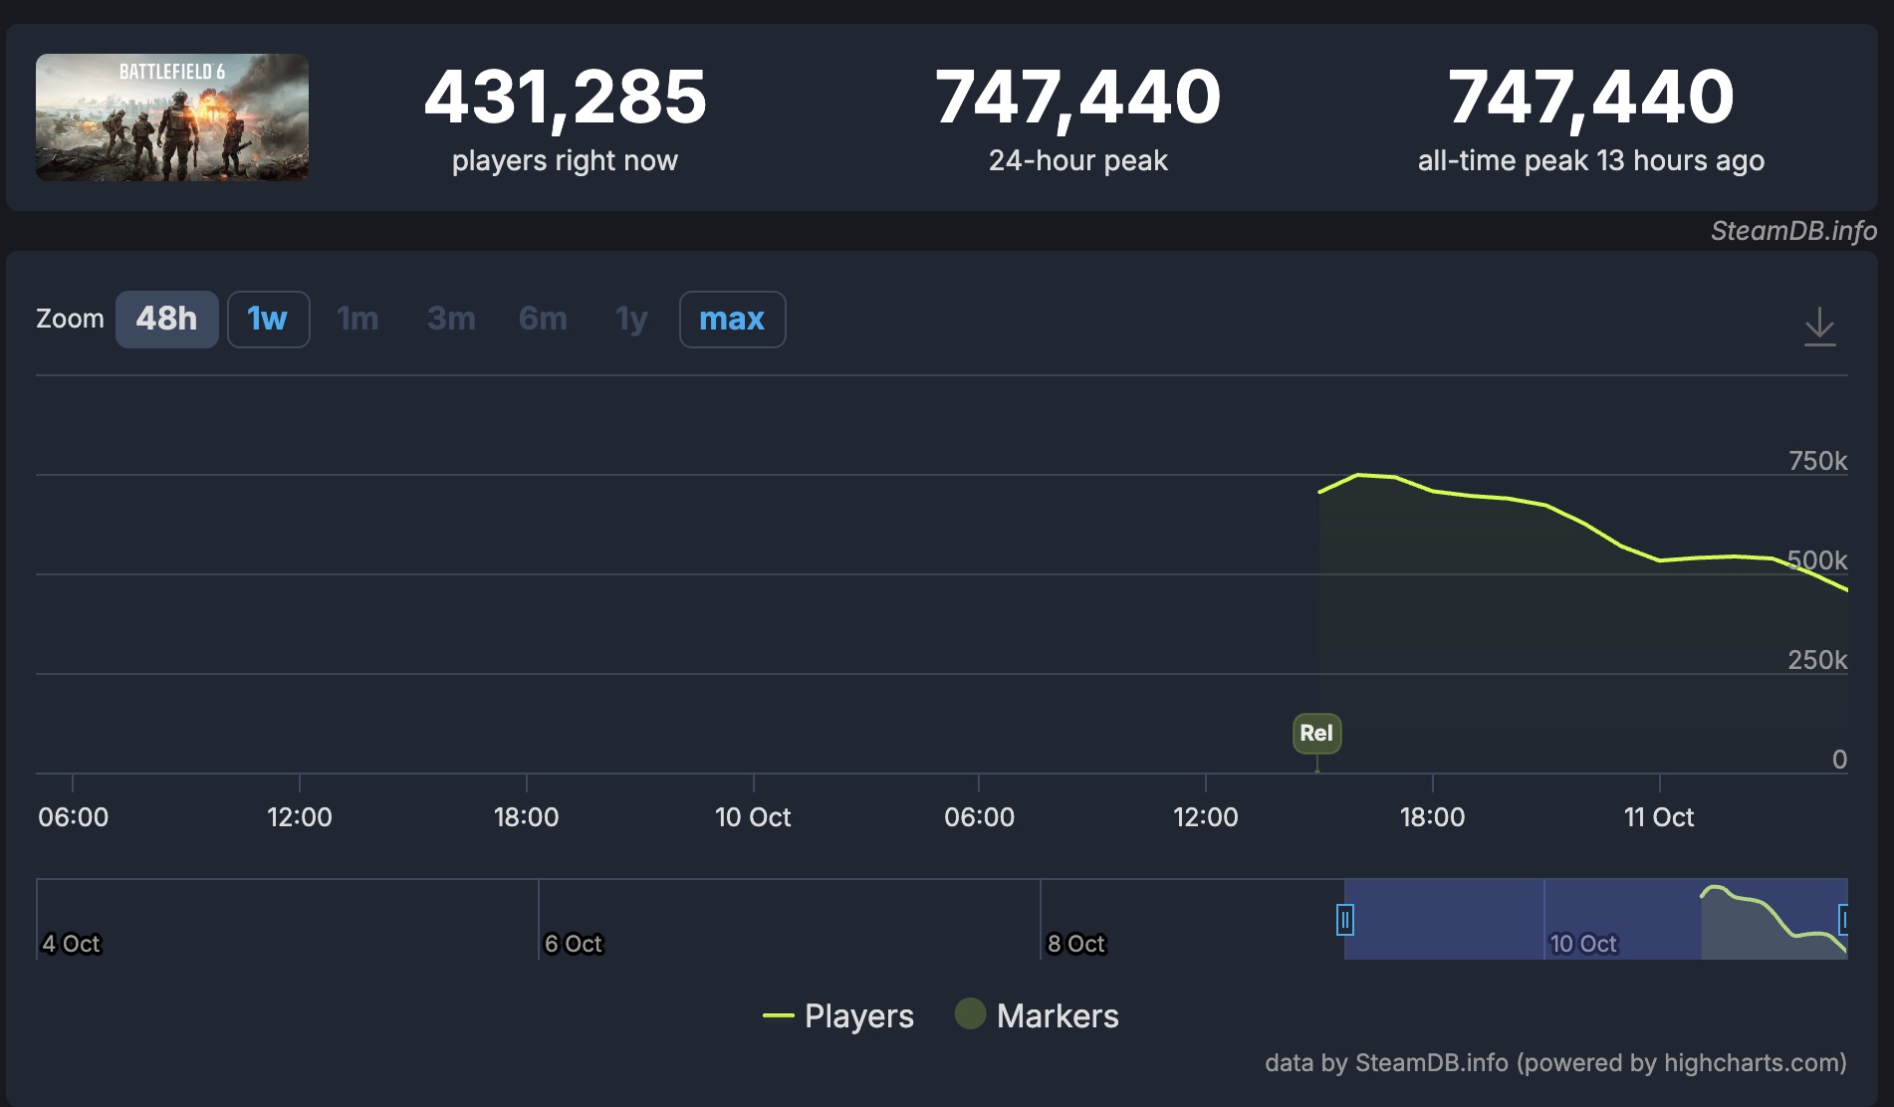1894x1107 pixels.
Task: Open SteamDB.info credits link at bottom
Action: (x=1554, y=1063)
